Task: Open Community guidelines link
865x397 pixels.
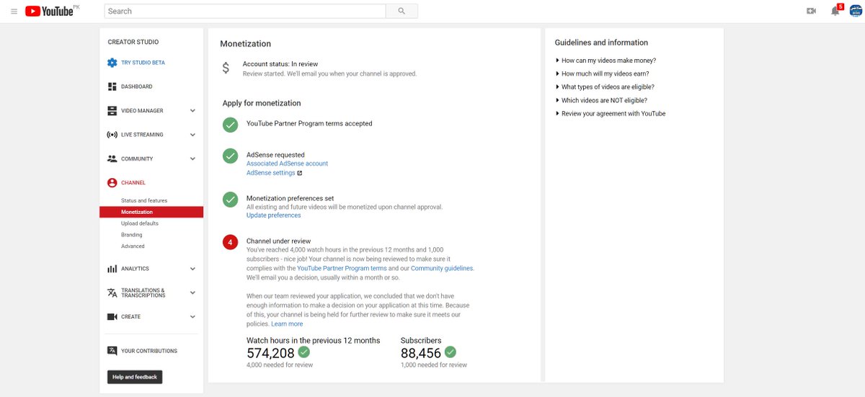Action: 442,268
